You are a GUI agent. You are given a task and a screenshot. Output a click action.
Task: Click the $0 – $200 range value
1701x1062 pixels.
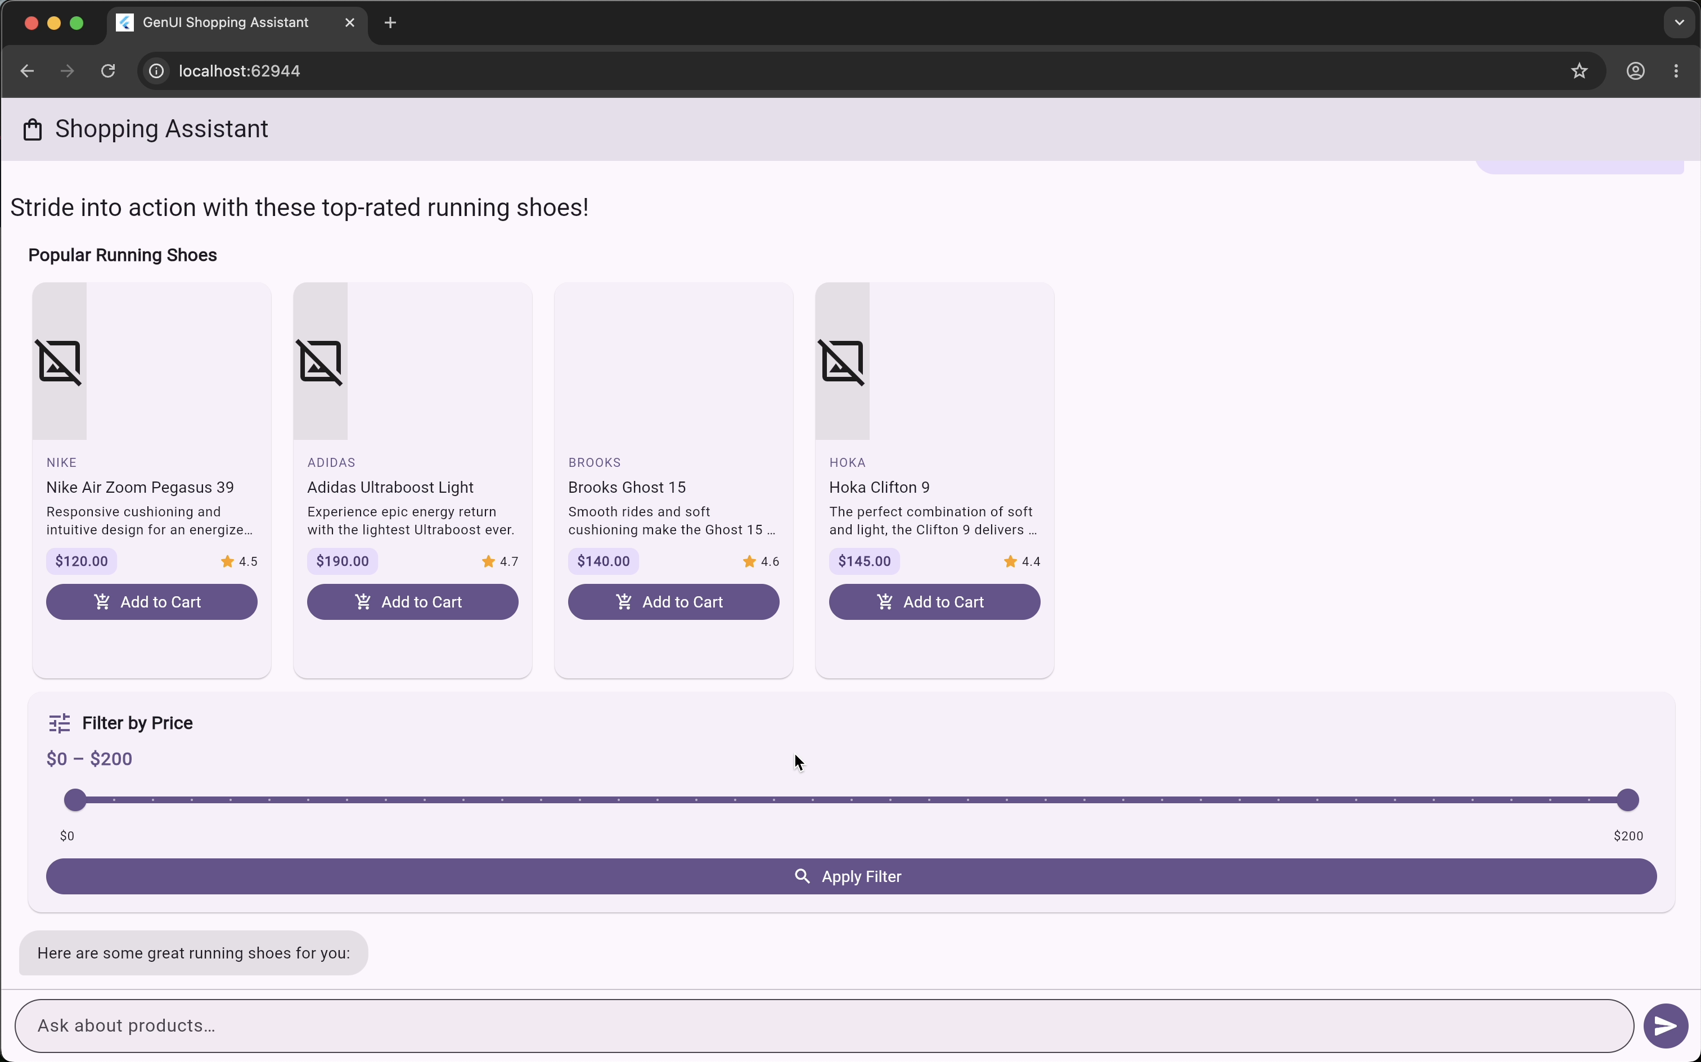click(89, 759)
